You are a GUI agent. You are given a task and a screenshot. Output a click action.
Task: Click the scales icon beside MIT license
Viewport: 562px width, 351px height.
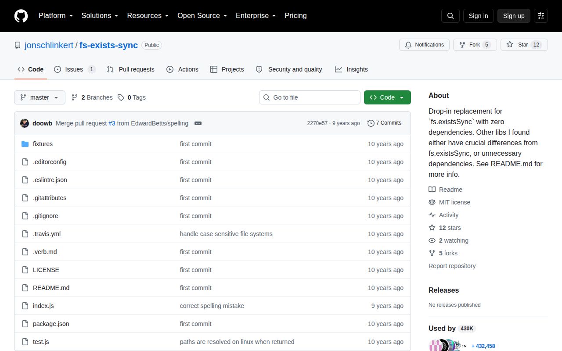(432, 202)
